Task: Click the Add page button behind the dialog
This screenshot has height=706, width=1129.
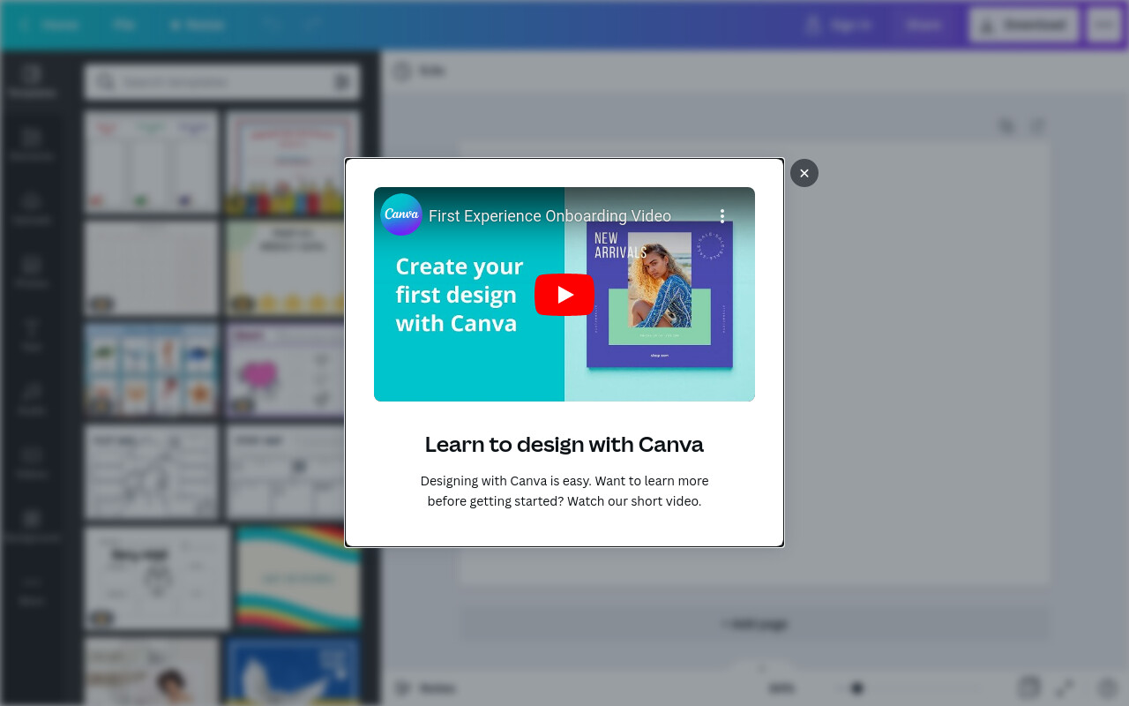Action: coord(755,624)
